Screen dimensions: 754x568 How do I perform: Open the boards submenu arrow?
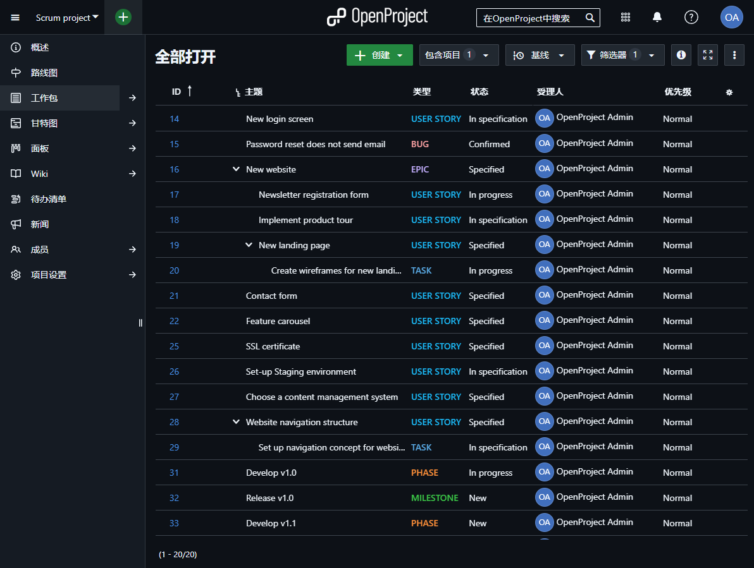click(132, 148)
